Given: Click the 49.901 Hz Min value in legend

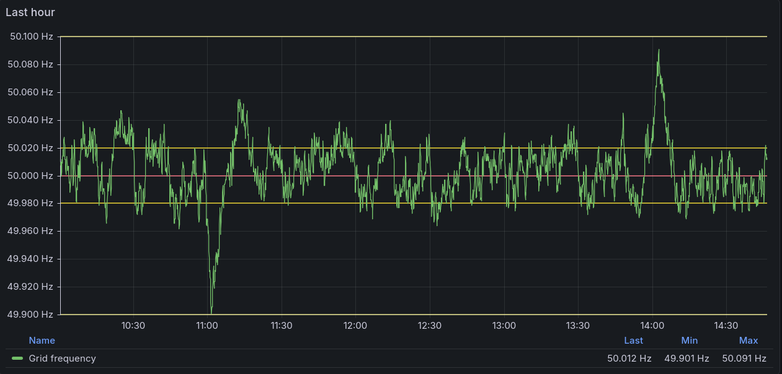Looking at the screenshot, I should point(686,359).
